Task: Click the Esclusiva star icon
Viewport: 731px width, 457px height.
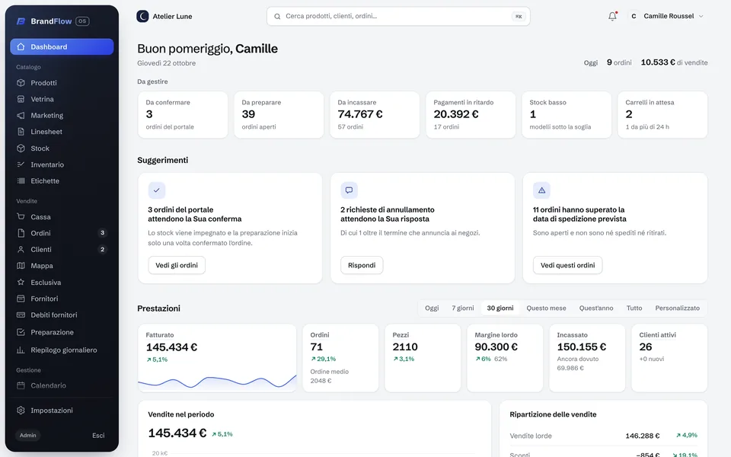Action: click(x=21, y=282)
